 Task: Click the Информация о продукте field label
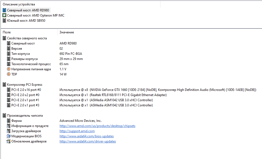pyautogui.click(x=30, y=126)
